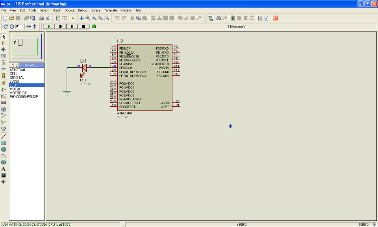The image size is (378, 227).
Task: Open the Design menu
Action: click(x=44, y=10)
